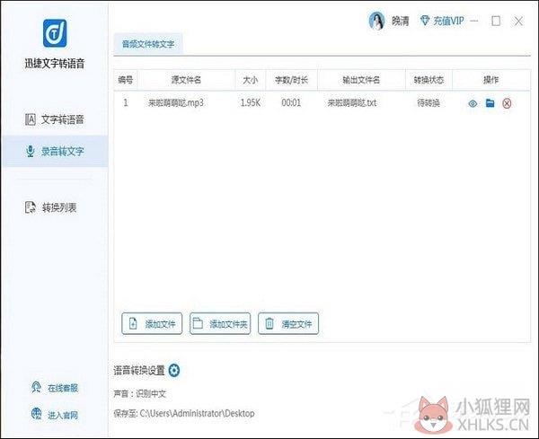The height and width of the screenshot is (439, 539).
Task: Maximize the application window
Action: pyautogui.click(x=496, y=21)
